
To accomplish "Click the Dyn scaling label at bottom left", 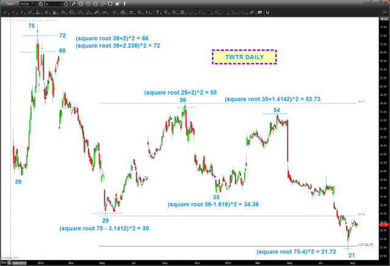I will [4, 263].
